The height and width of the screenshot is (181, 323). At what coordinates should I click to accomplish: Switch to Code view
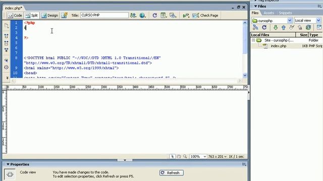pyautogui.click(x=15, y=16)
